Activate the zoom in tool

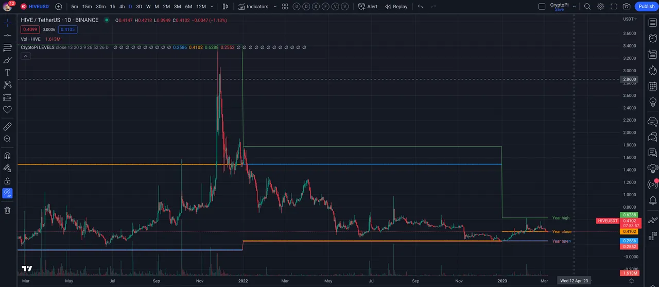coord(7,139)
